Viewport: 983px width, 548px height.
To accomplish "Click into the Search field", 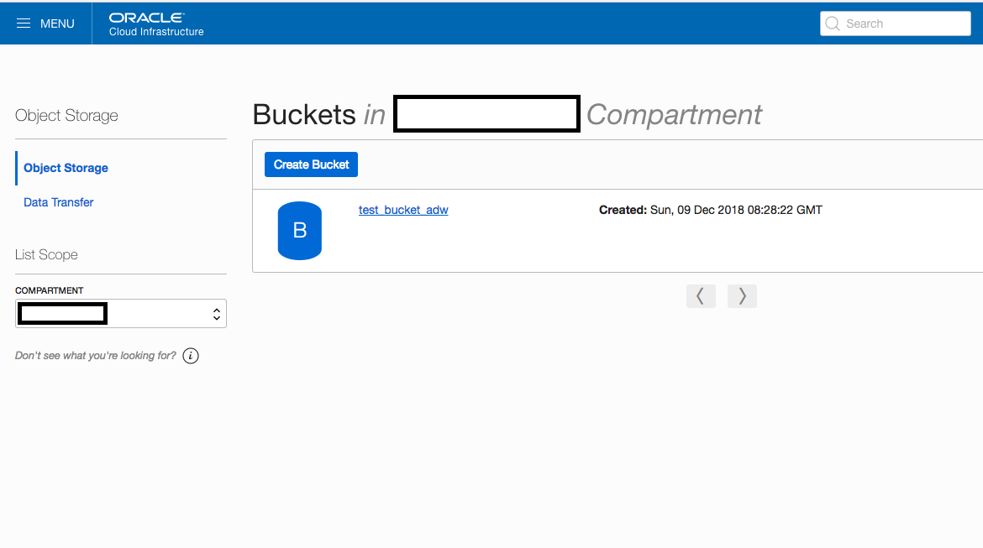I will coord(896,23).
